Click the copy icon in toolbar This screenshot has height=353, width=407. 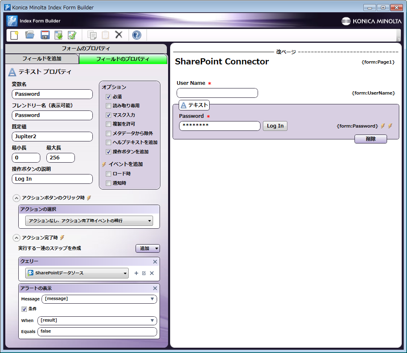pos(92,35)
